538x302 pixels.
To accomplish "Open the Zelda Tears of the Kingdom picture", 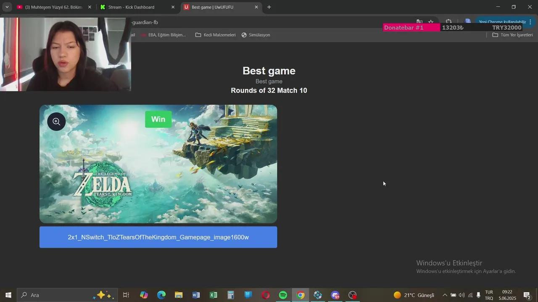I will 158,164.
